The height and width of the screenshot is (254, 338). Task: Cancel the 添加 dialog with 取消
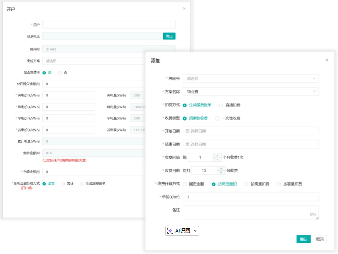pyautogui.click(x=321, y=239)
